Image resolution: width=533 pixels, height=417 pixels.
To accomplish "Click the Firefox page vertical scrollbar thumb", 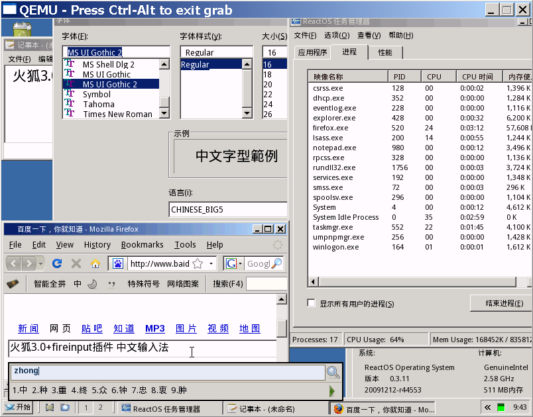I will pos(282,328).
